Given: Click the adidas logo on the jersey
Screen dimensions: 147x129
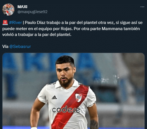Looking at the screenshot, I should [x=54, y=98].
